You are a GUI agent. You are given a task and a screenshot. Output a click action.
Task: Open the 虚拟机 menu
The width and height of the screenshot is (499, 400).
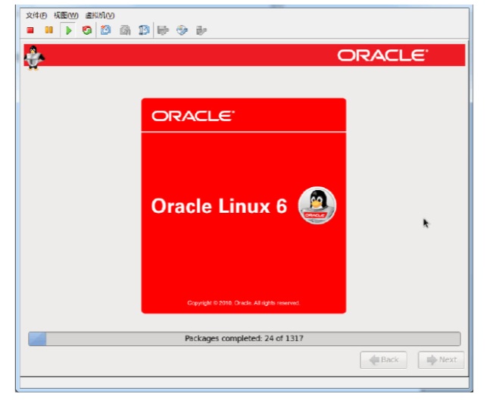point(99,15)
